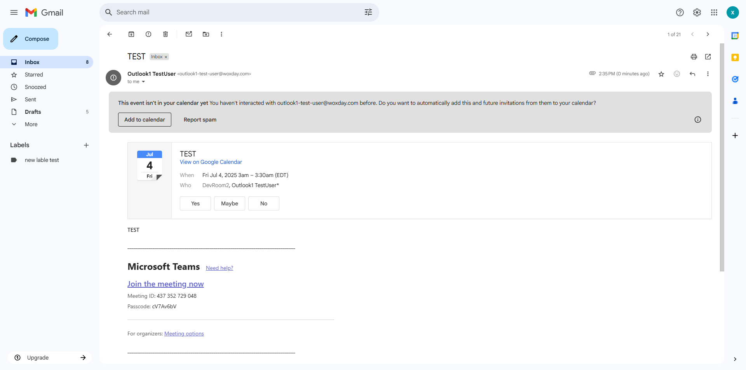Compose a new email
This screenshot has width=746, height=370.
(x=31, y=39)
